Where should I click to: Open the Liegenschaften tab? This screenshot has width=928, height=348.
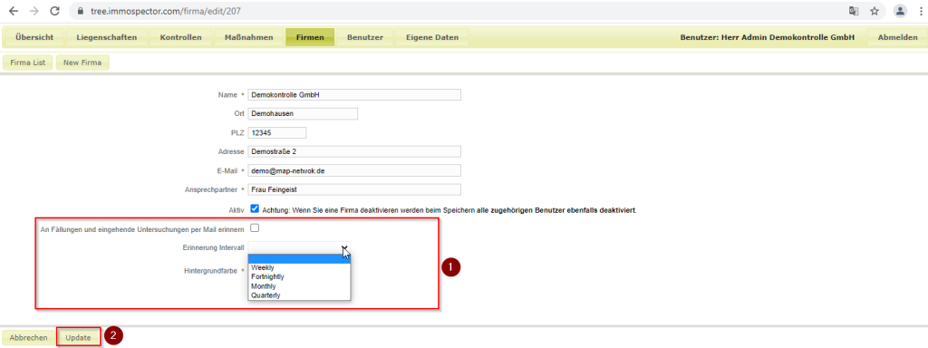107,37
